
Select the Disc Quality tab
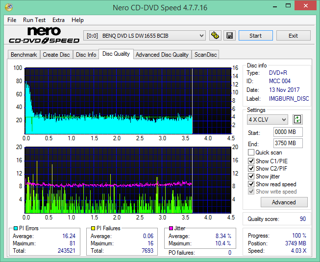tap(116, 54)
